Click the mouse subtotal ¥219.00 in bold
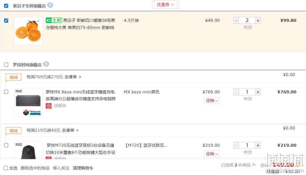The height and width of the screenshot is (175, 306). click(287, 145)
